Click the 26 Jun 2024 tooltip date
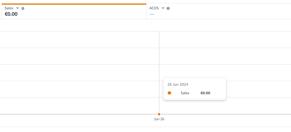The height and width of the screenshot is (132, 291). (178, 85)
